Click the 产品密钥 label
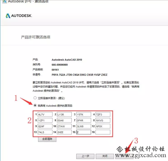The height and width of the screenshot is (161, 168). (38, 70)
